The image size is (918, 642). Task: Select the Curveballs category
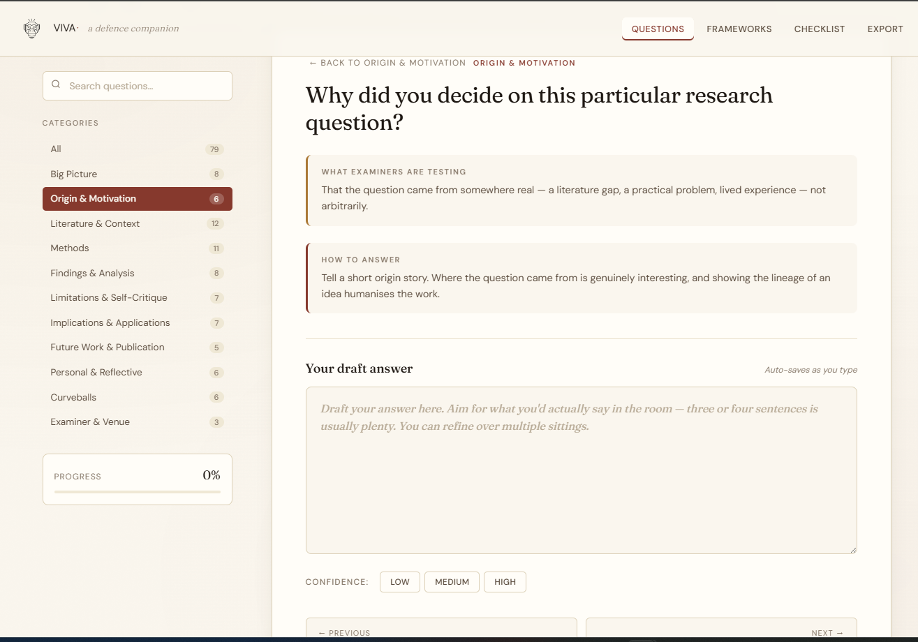(x=138, y=397)
